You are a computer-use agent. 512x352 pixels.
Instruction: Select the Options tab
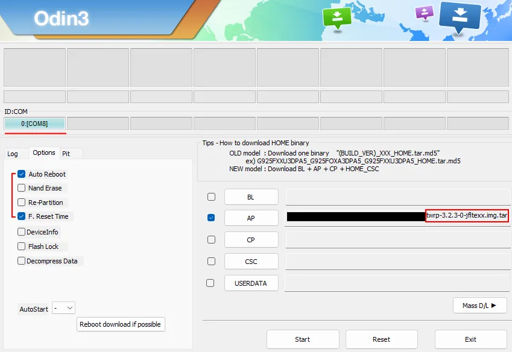pyautogui.click(x=44, y=152)
